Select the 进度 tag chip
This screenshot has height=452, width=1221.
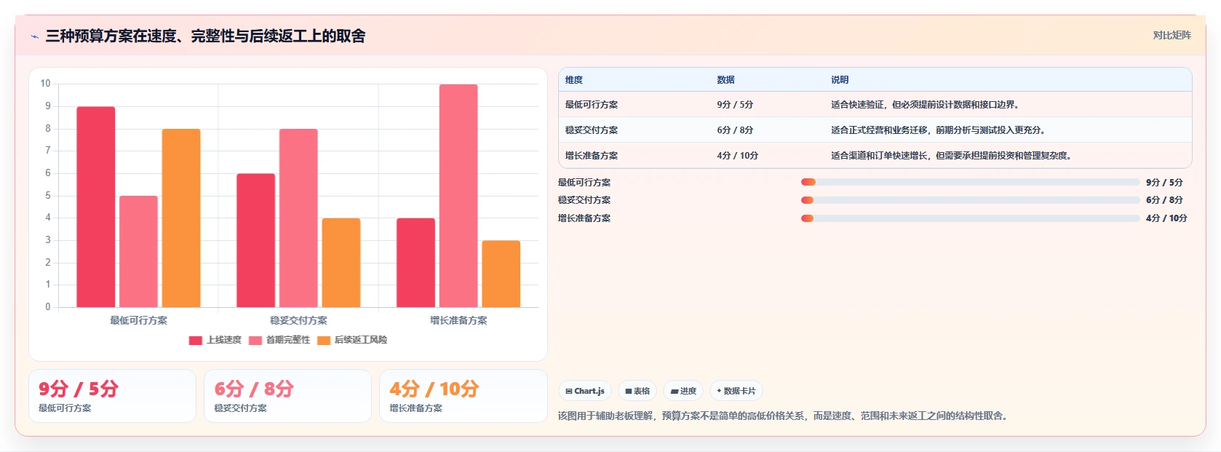[x=683, y=391]
